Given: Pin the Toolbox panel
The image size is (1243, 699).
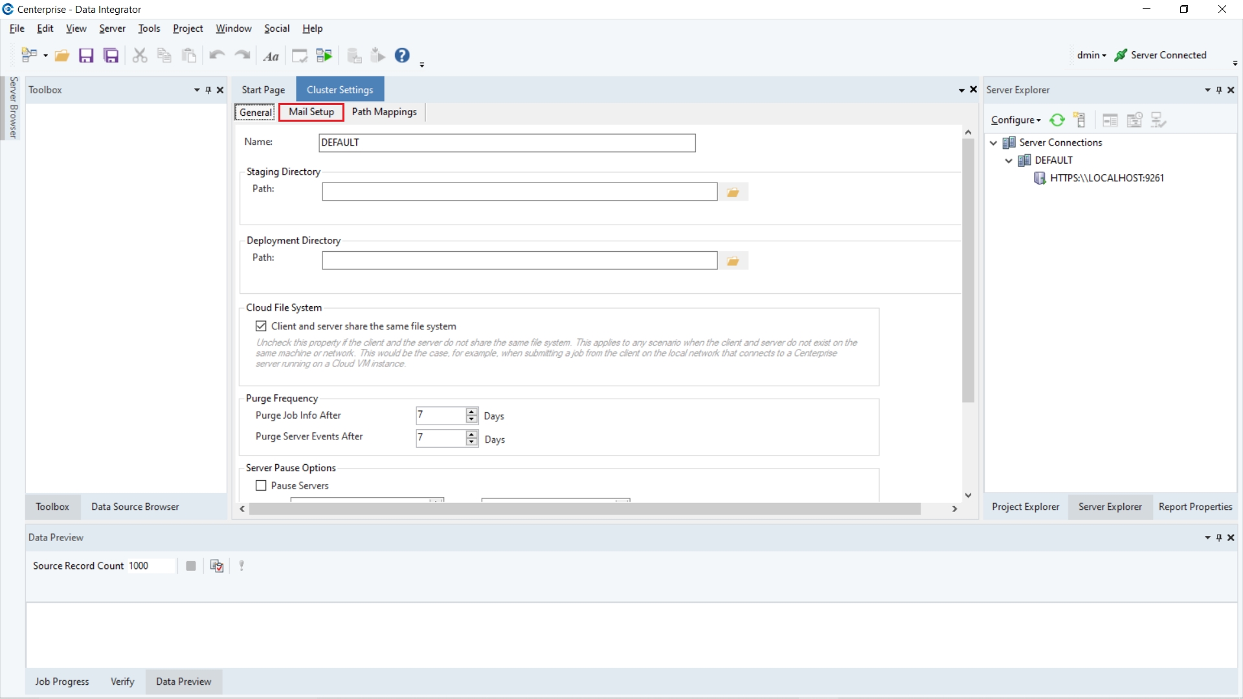Looking at the screenshot, I should (x=208, y=90).
